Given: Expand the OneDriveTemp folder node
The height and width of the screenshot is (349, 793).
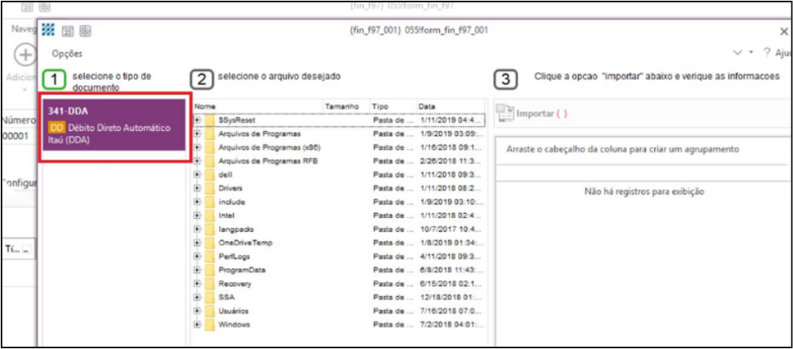Looking at the screenshot, I should tap(198, 243).
